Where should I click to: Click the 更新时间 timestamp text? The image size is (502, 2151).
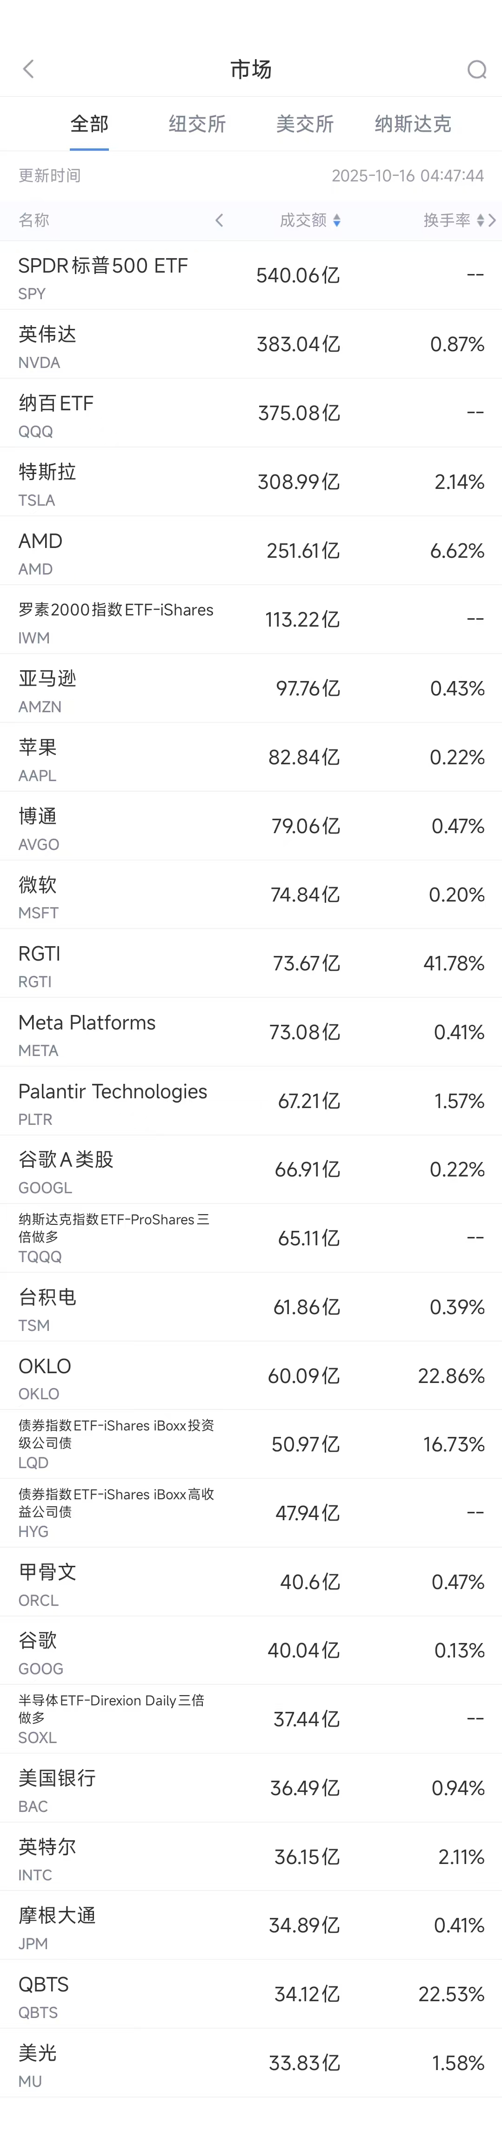(408, 175)
